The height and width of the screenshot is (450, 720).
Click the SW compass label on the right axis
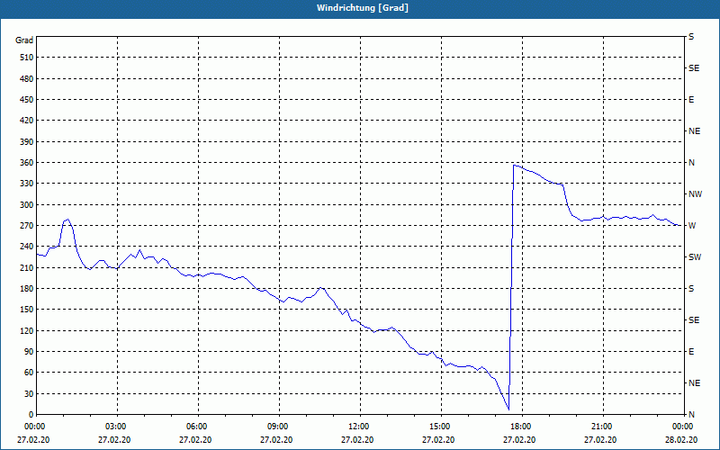695,257
